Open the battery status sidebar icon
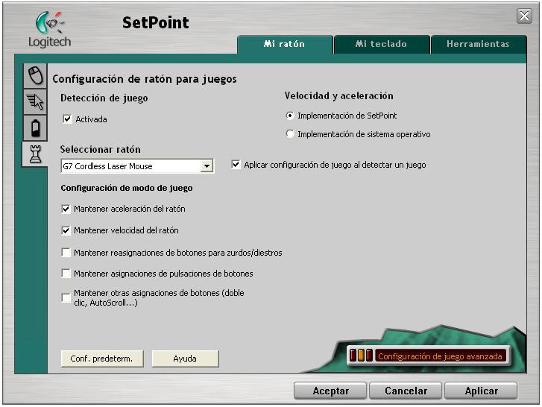Viewport: 542px width, 407px height. tap(34, 128)
